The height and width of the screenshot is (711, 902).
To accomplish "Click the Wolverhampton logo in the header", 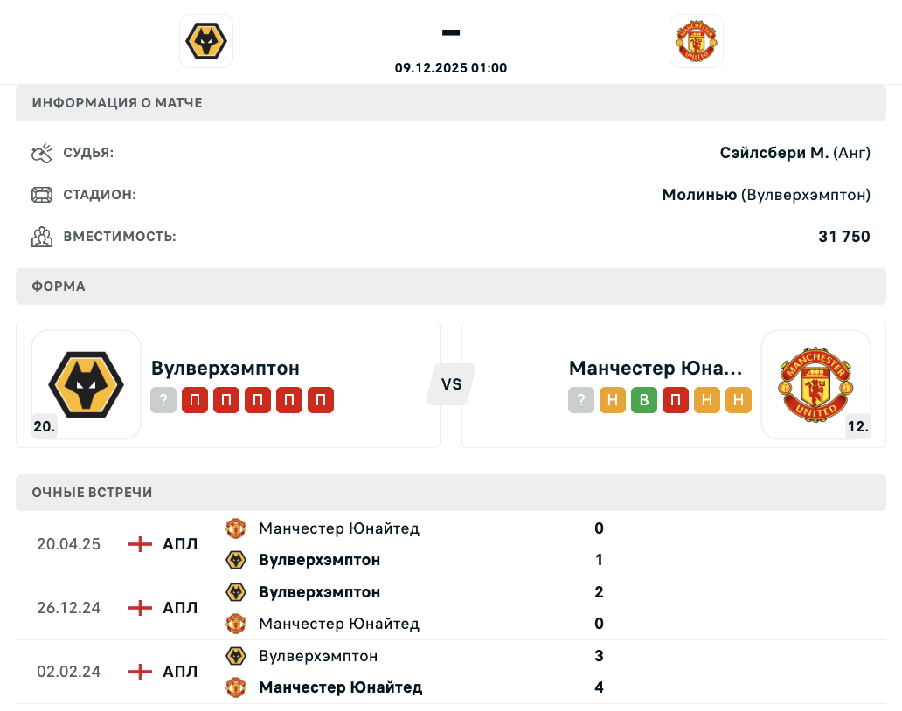I will tap(206, 41).
